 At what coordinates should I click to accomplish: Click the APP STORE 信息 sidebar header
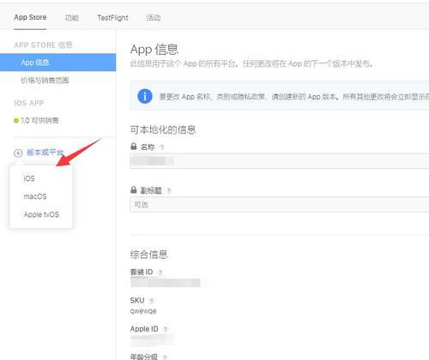coord(43,45)
